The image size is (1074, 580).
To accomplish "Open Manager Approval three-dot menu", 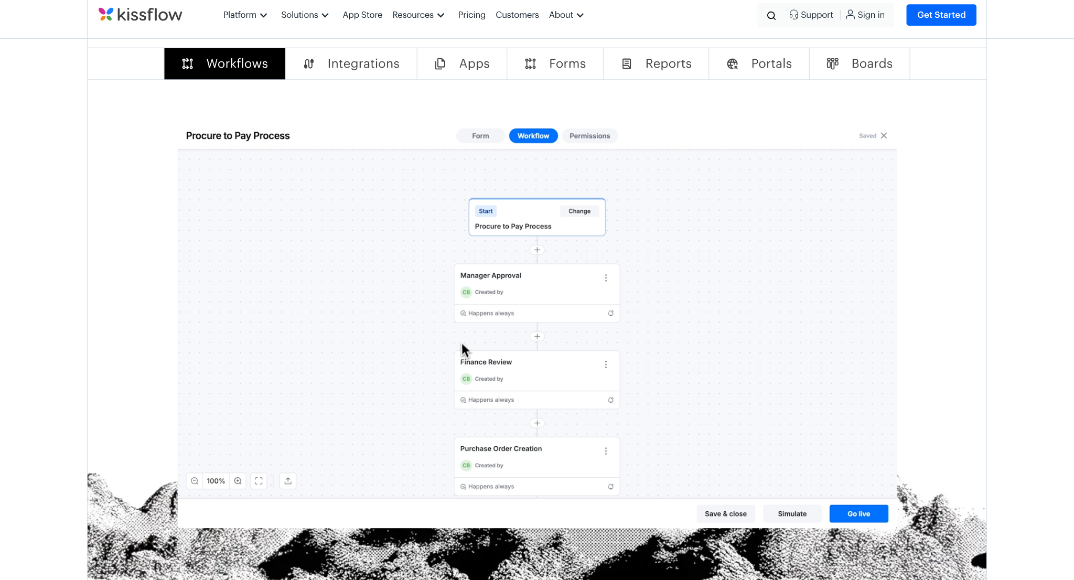I will coord(606,278).
